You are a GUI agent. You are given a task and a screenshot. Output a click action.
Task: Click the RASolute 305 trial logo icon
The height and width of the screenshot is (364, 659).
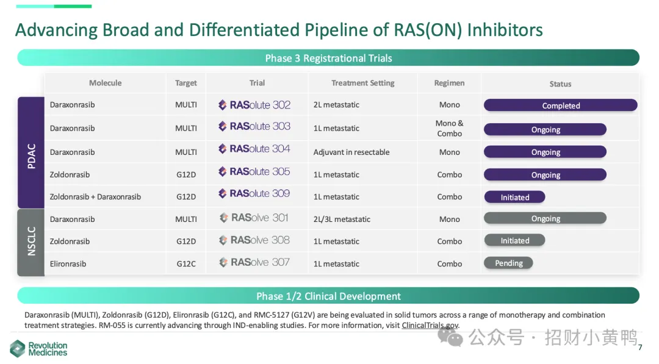click(x=223, y=171)
